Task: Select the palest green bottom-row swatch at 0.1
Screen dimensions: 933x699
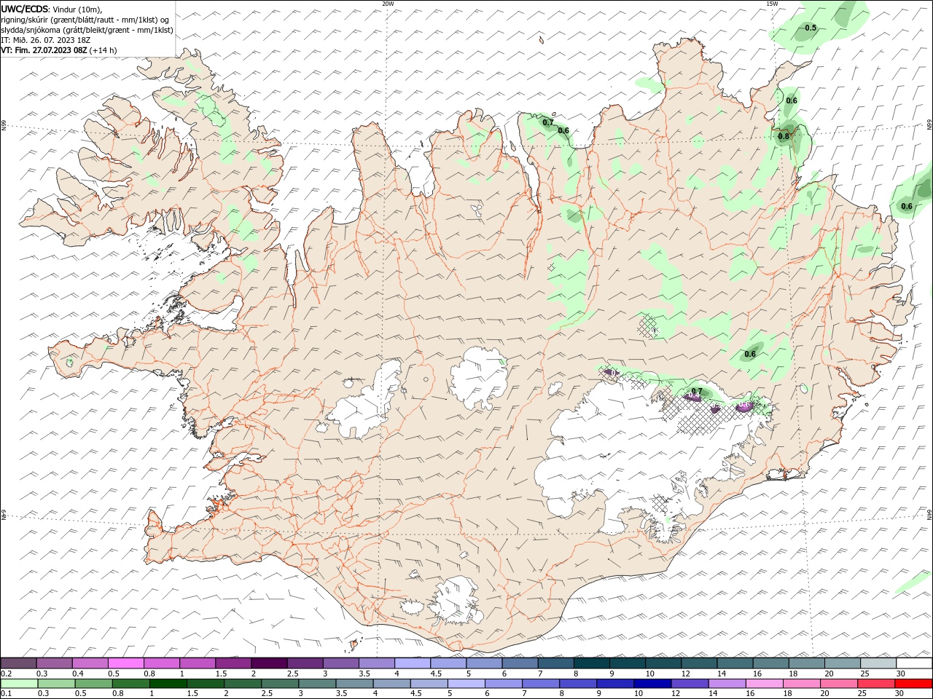Action: pos(19,684)
